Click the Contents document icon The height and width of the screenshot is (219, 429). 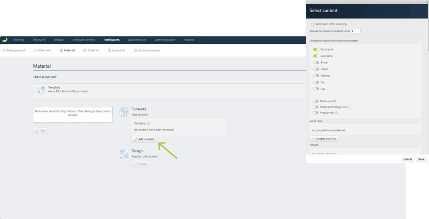[124, 112]
